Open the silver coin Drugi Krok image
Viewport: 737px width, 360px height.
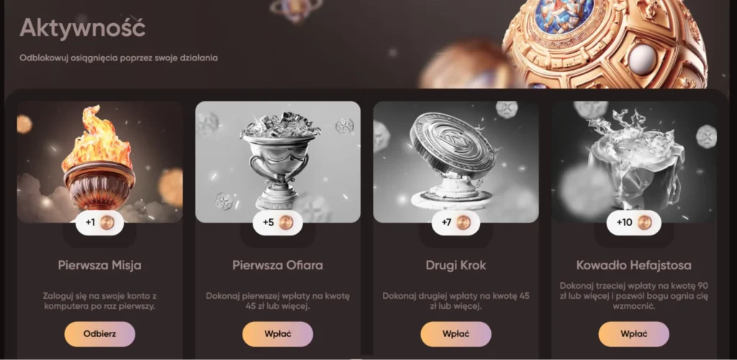456,162
